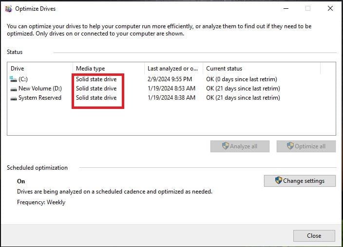
Task: Open Change settings for scheduled optimization
Action: coord(303,180)
